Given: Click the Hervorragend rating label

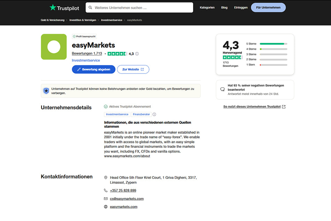Looking at the screenshot, I should click(x=232, y=53).
